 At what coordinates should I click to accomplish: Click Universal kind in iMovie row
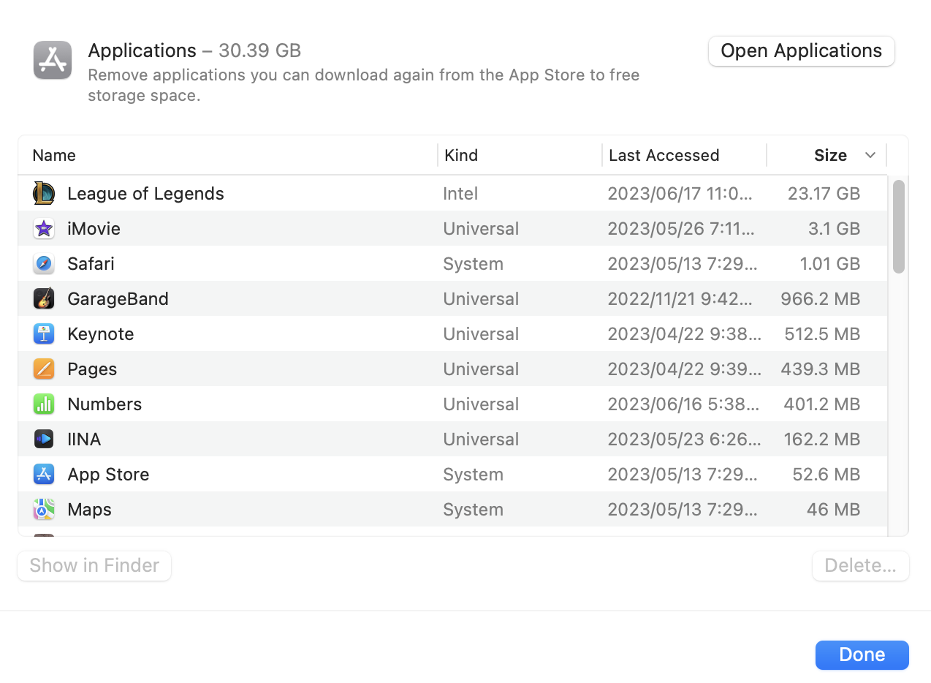coord(481,229)
